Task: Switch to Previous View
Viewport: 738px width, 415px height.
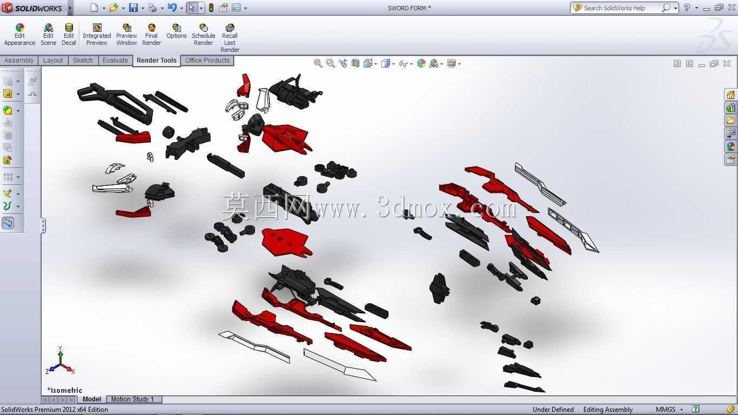Action: (343, 63)
